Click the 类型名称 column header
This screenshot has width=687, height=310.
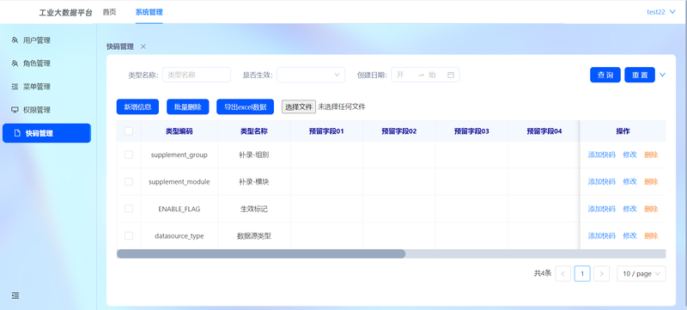254,131
